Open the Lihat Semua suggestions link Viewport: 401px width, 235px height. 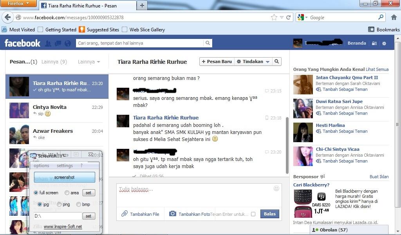pyautogui.click(x=377, y=69)
